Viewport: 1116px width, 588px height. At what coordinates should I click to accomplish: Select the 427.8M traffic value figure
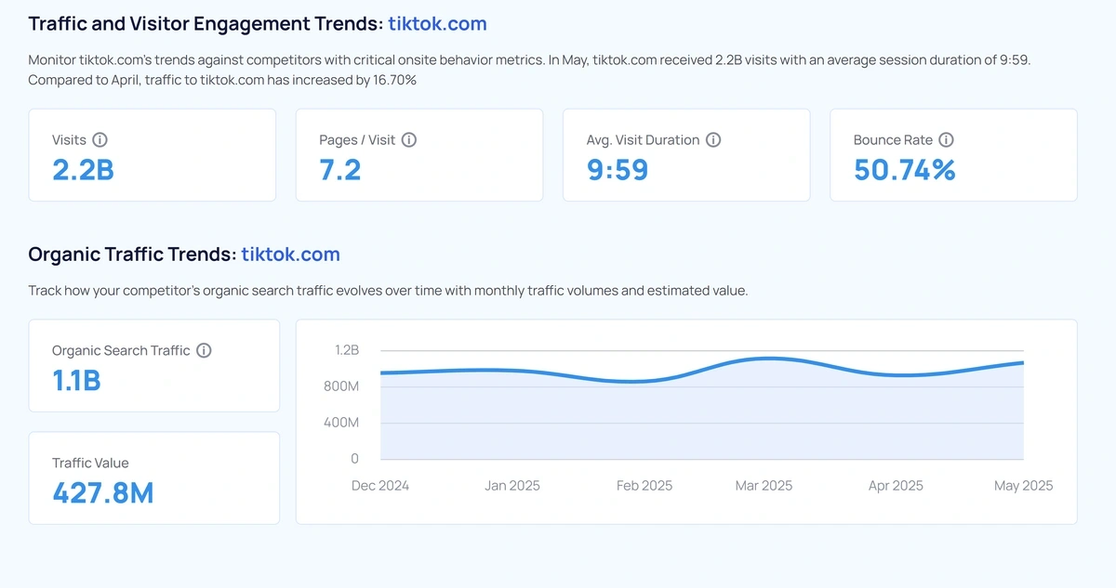(x=103, y=493)
